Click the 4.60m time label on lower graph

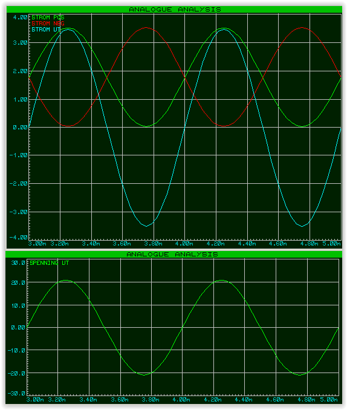coord(275,400)
